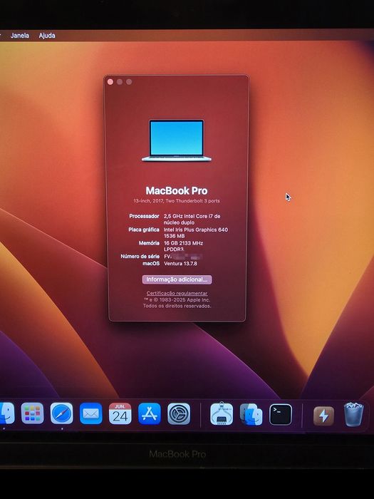Open Finder from the dock

tap(6, 413)
